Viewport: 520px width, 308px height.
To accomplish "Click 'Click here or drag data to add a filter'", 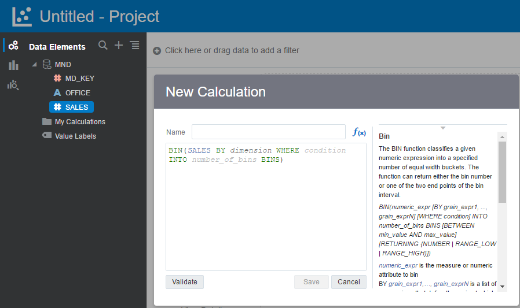I will 232,50.
